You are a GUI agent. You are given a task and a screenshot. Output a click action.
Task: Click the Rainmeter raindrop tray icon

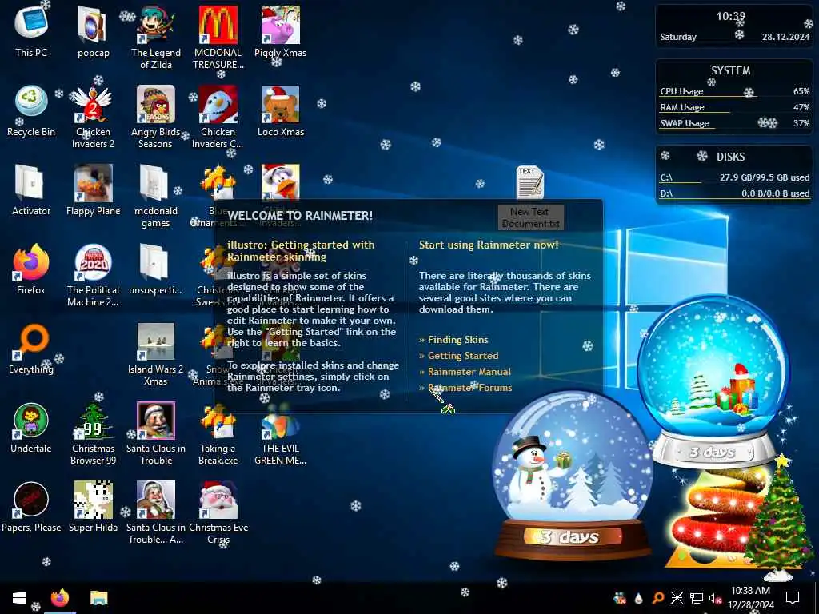[639, 598]
